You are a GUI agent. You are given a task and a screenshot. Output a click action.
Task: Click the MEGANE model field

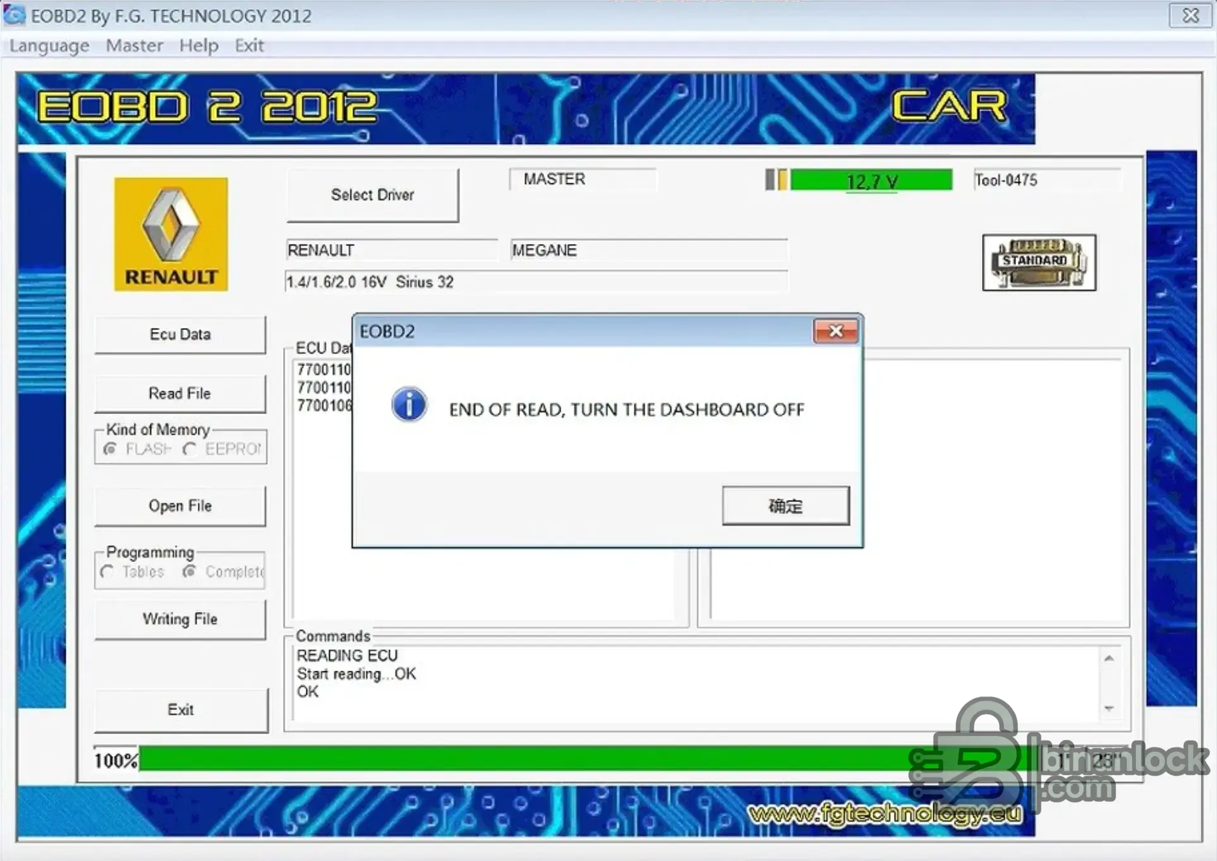(649, 250)
